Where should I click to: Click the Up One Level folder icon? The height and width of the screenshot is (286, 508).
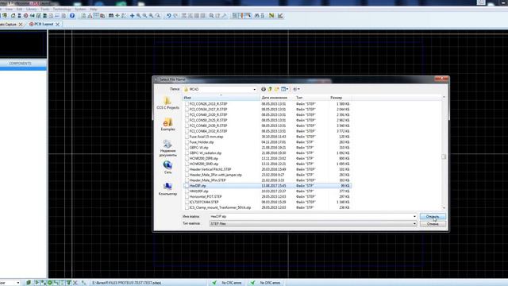point(270,89)
